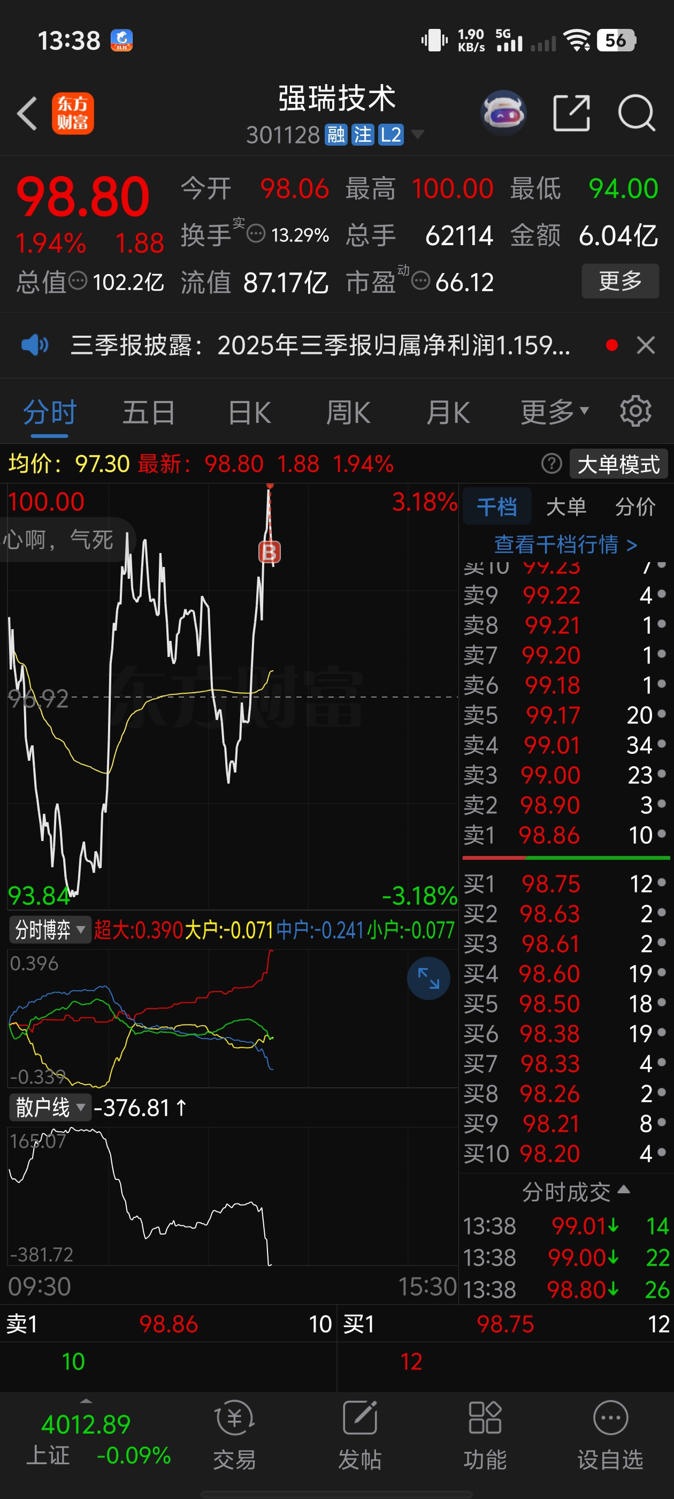Tap the blue speaker announcement icon

coord(35,345)
